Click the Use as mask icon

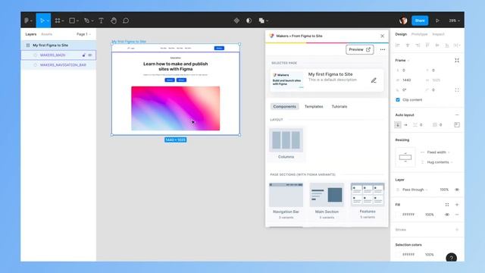(249, 20)
